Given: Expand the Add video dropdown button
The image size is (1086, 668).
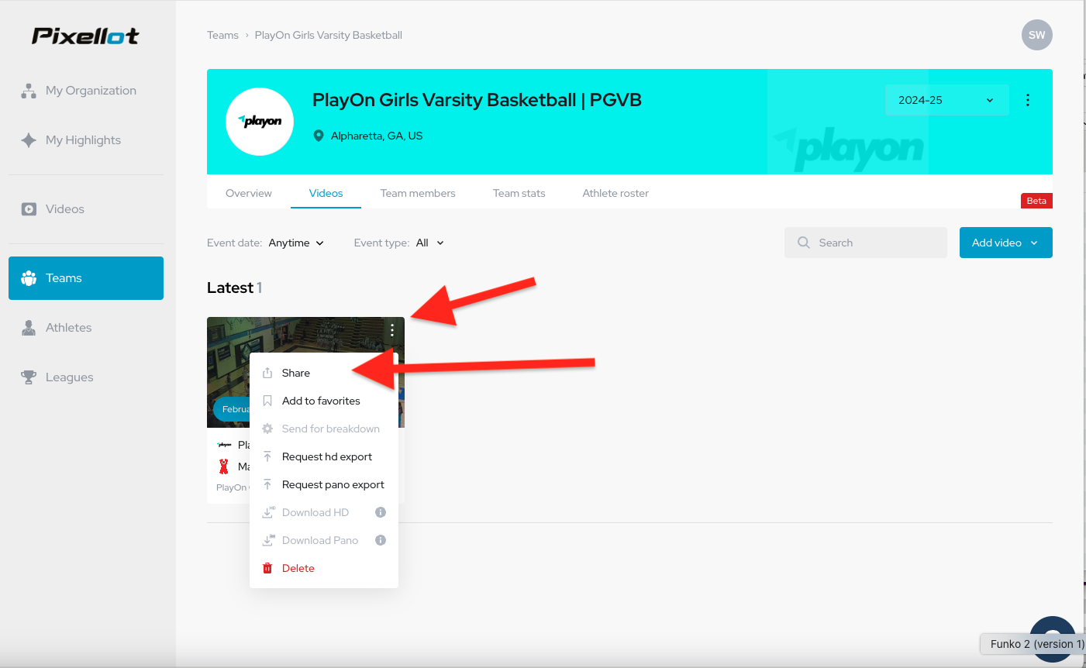Looking at the screenshot, I should pos(1005,243).
